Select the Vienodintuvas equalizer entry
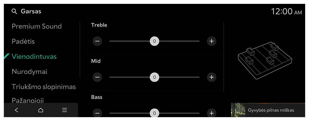The image size is (309, 121). pos(34,57)
